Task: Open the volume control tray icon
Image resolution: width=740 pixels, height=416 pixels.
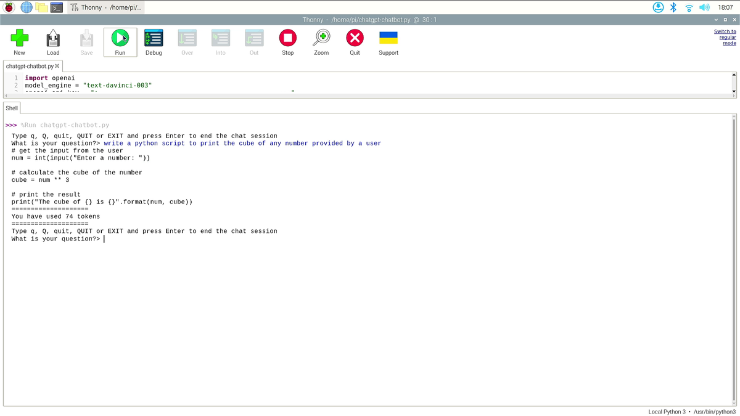Action: click(x=704, y=7)
